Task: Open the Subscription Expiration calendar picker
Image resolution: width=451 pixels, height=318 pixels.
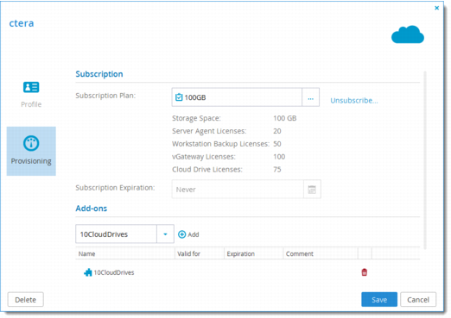Action: (x=312, y=190)
